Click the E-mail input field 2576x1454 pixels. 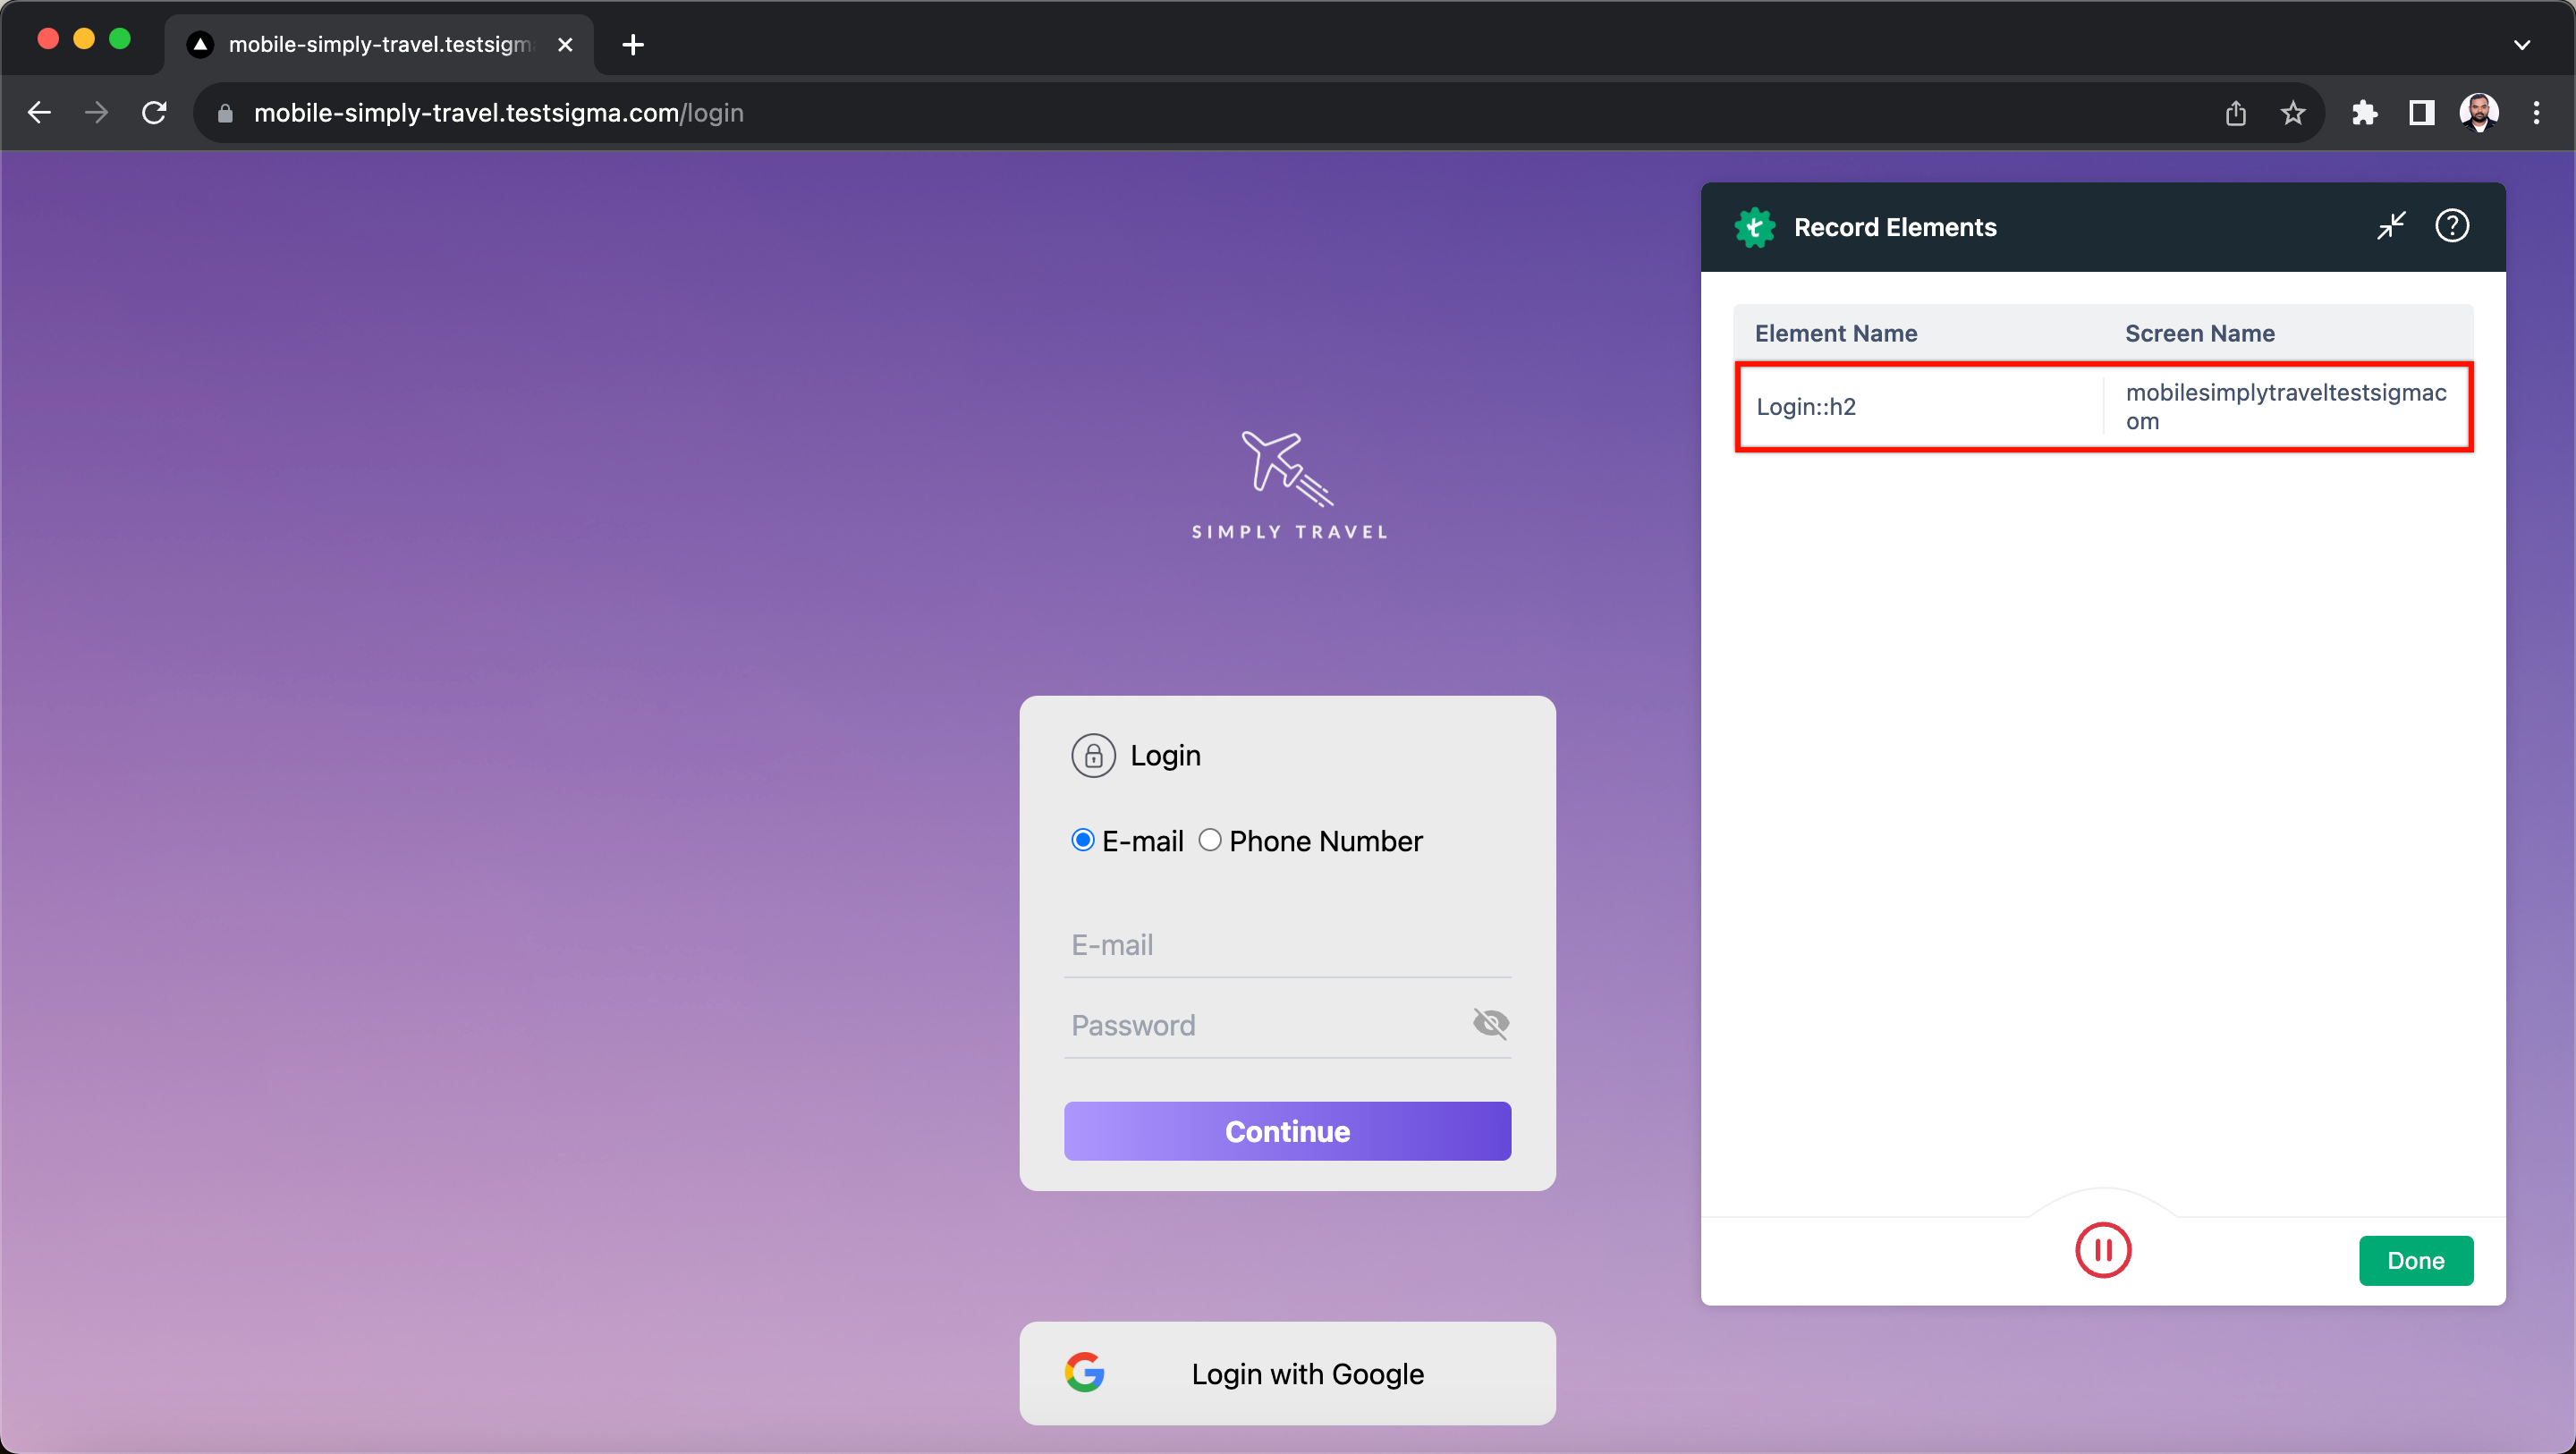[1286, 944]
